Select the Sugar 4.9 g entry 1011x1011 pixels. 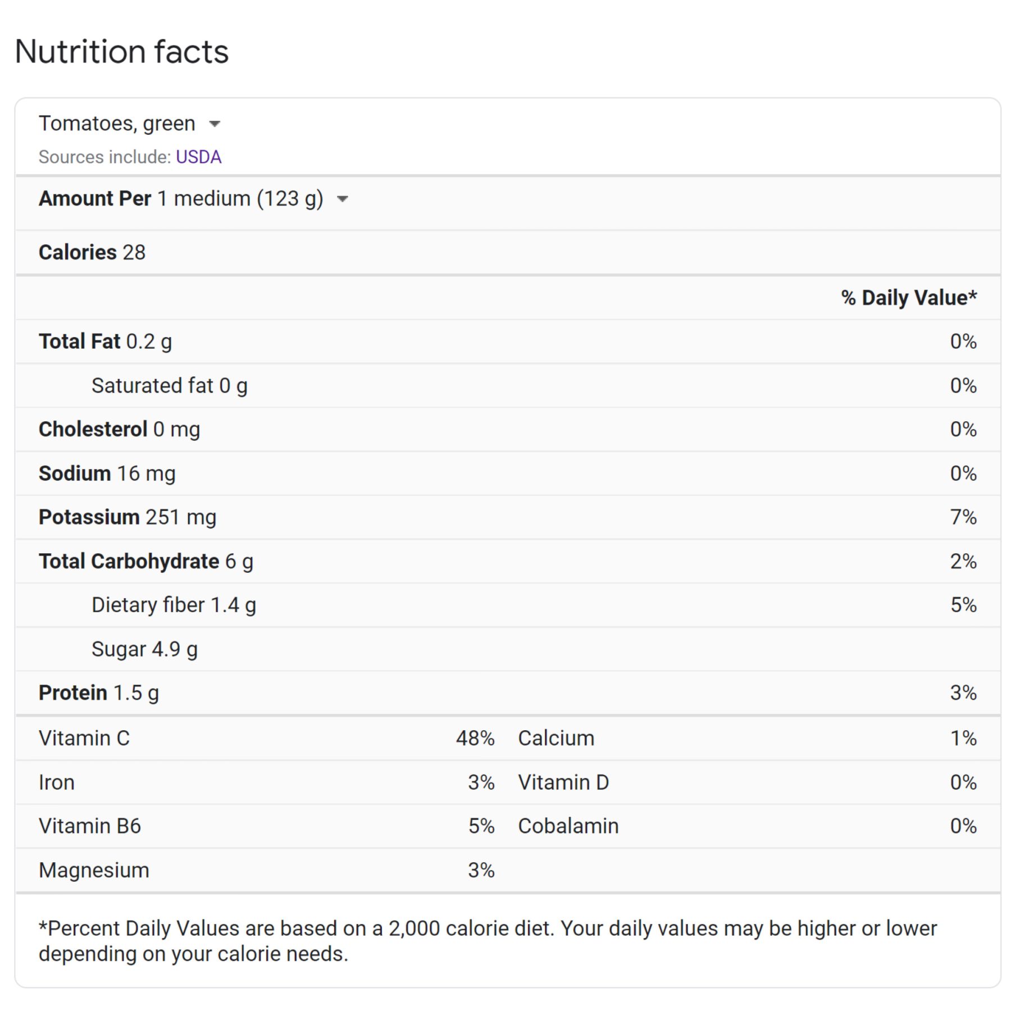point(144,649)
